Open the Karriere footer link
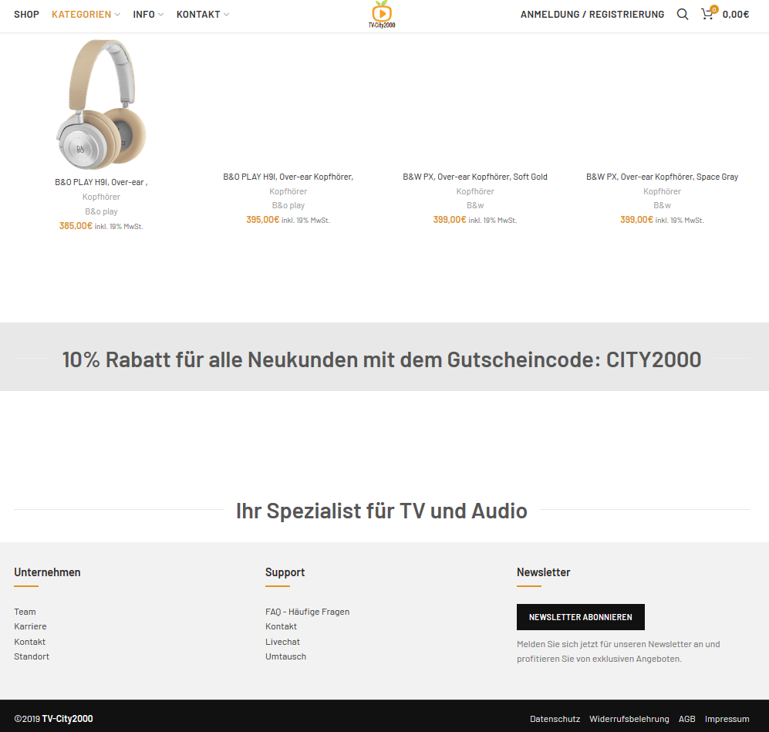The image size is (769, 732). pyautogui.click(x=30, y=626)
